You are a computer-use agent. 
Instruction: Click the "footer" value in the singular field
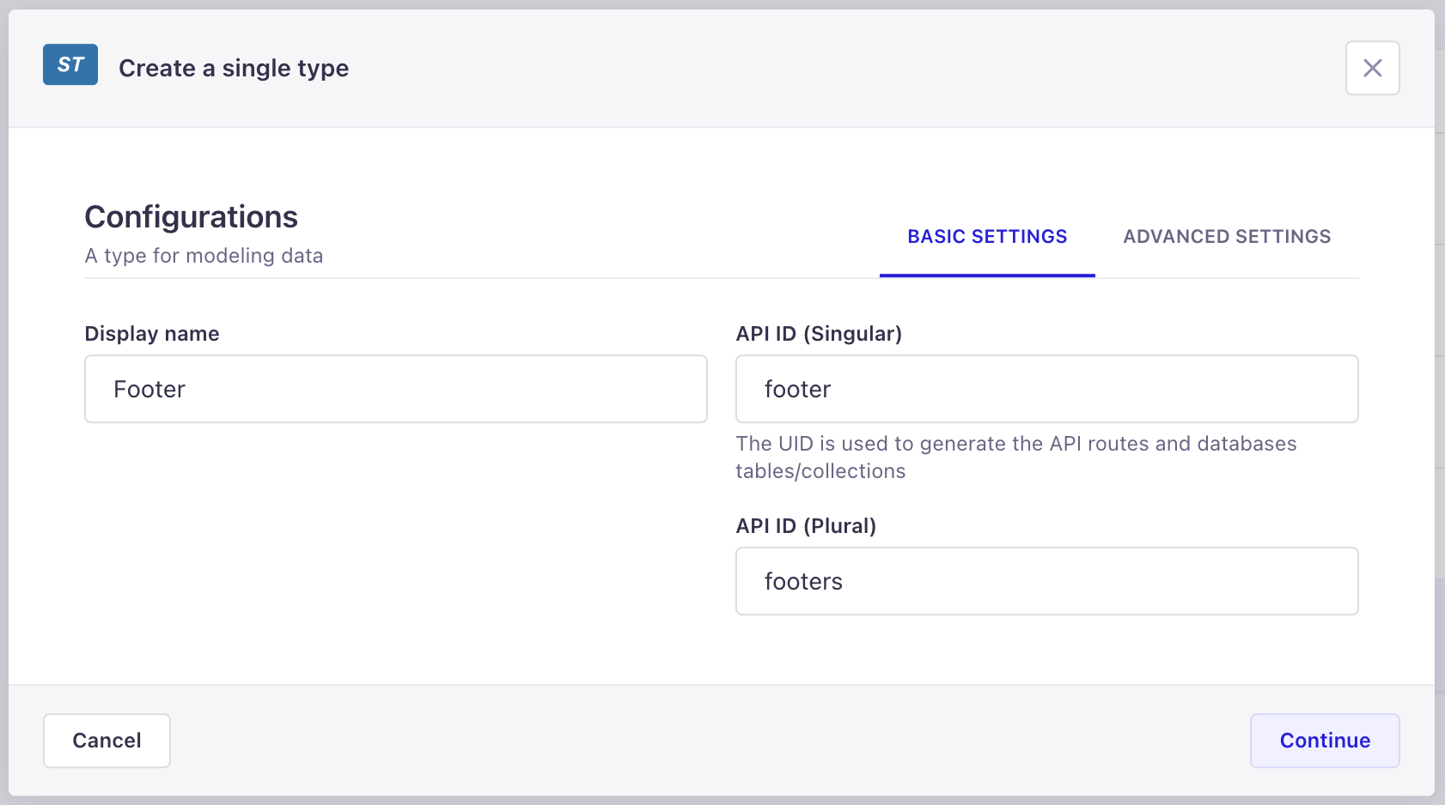(797, 390)
